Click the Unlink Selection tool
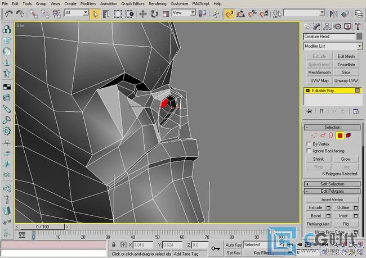The height and width of the screenshot is (258, 366). [45, 13]
